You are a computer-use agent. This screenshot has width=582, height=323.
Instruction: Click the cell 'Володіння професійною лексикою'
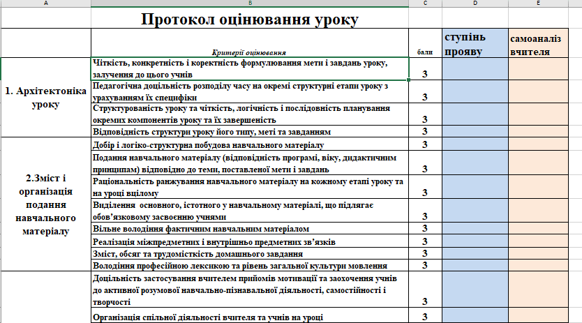coord(250,265)
